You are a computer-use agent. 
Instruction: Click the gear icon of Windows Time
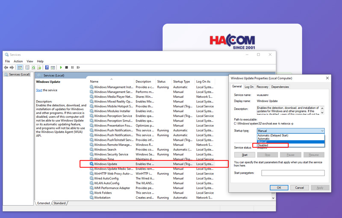91,159
